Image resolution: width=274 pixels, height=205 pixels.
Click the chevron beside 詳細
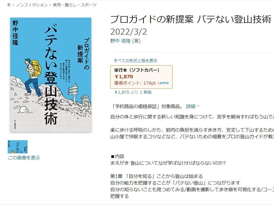pos(198,106)
